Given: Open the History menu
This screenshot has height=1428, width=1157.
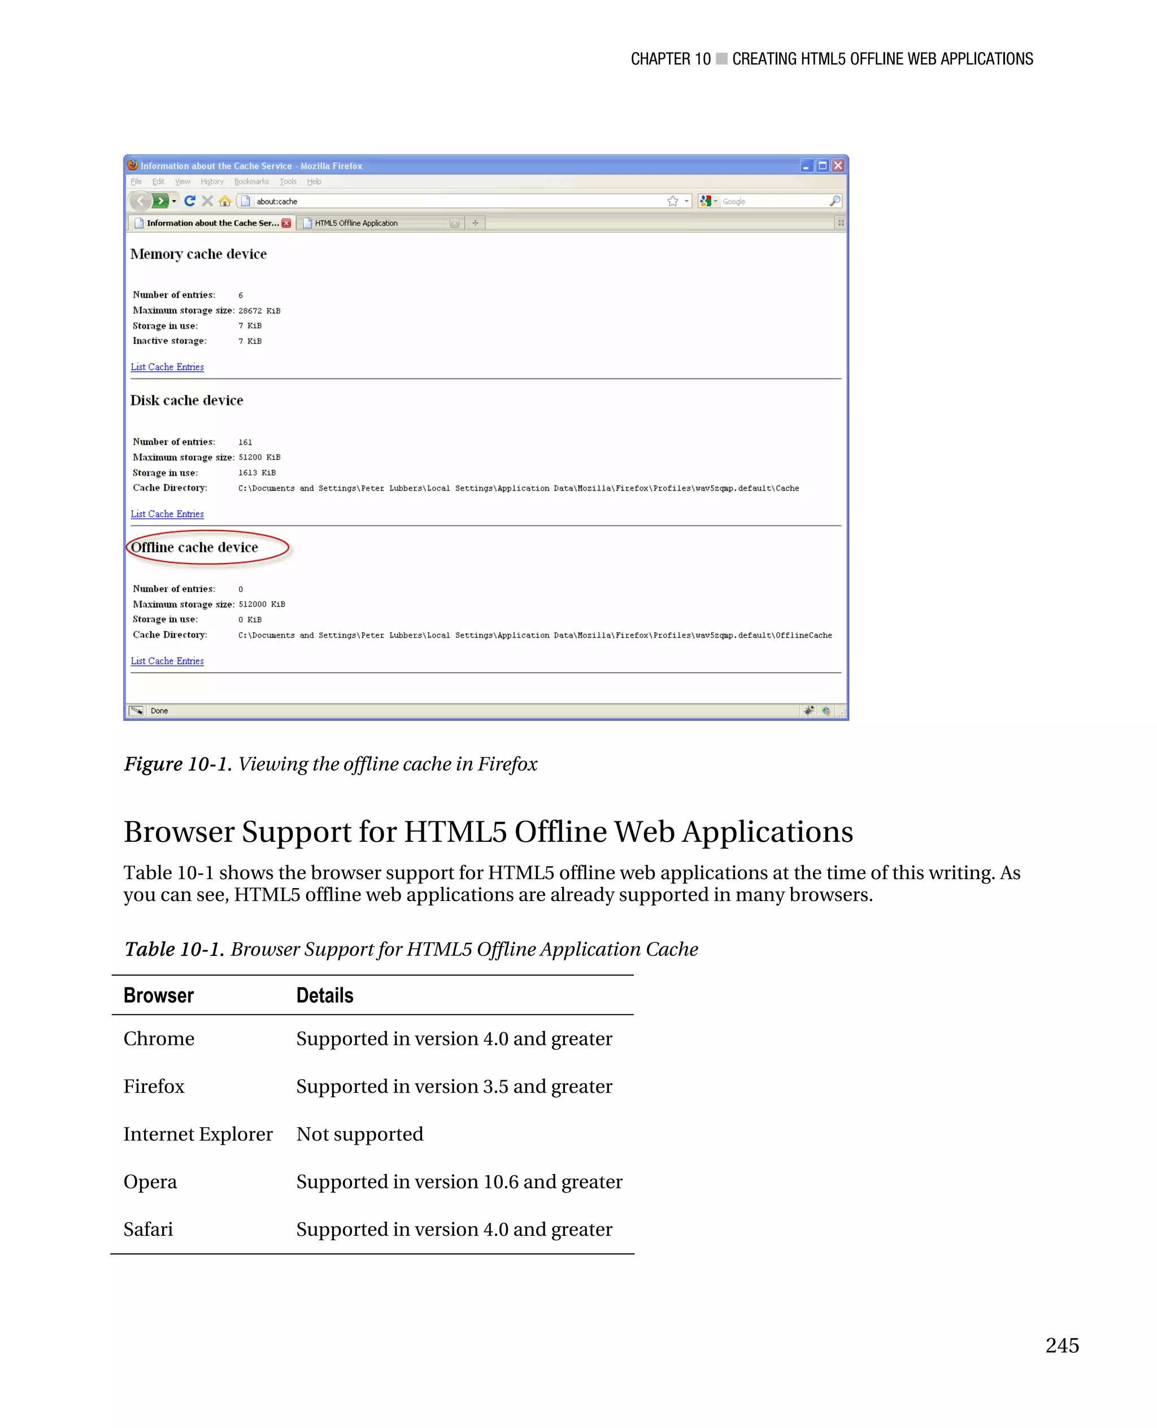Looking at the screenshot, I should pos(212,181).
